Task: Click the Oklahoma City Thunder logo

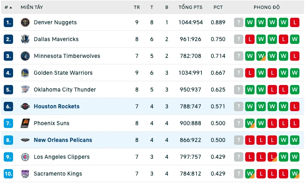Action: pos(25,90)
